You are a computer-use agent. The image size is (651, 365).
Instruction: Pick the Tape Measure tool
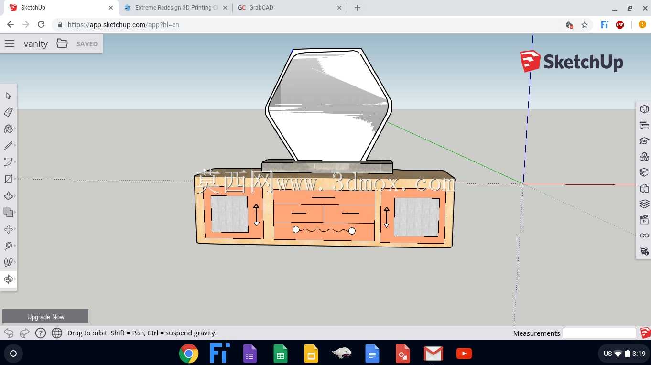[8, 246]
